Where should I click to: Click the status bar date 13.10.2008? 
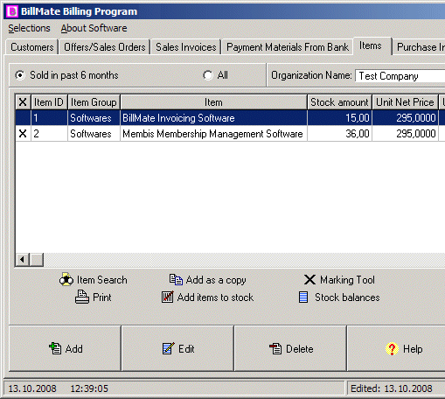[x=32, y=388]
